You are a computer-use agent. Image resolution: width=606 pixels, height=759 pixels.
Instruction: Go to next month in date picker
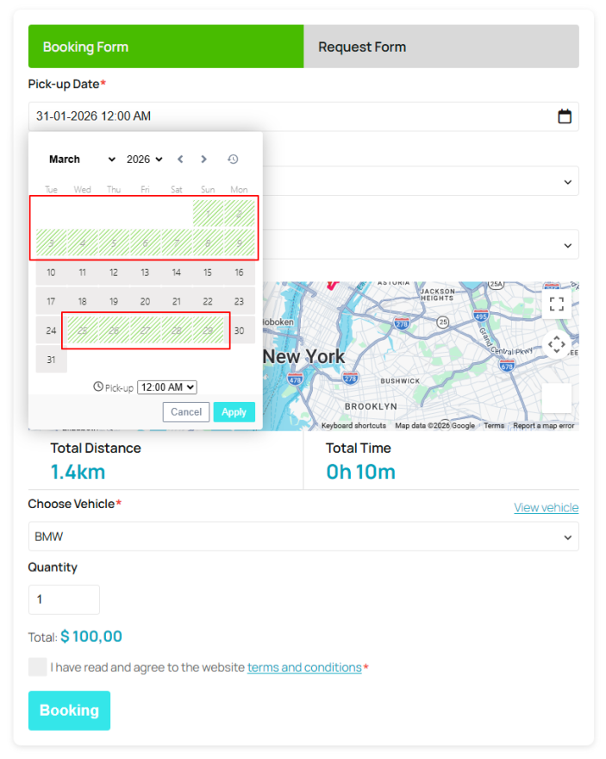click(x=203, y=159)
